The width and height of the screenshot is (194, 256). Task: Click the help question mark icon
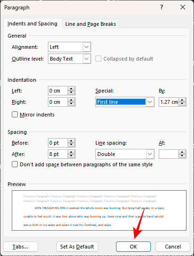point(161,7)
